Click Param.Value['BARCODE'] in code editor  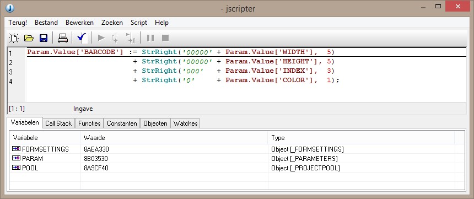(75, 52)
